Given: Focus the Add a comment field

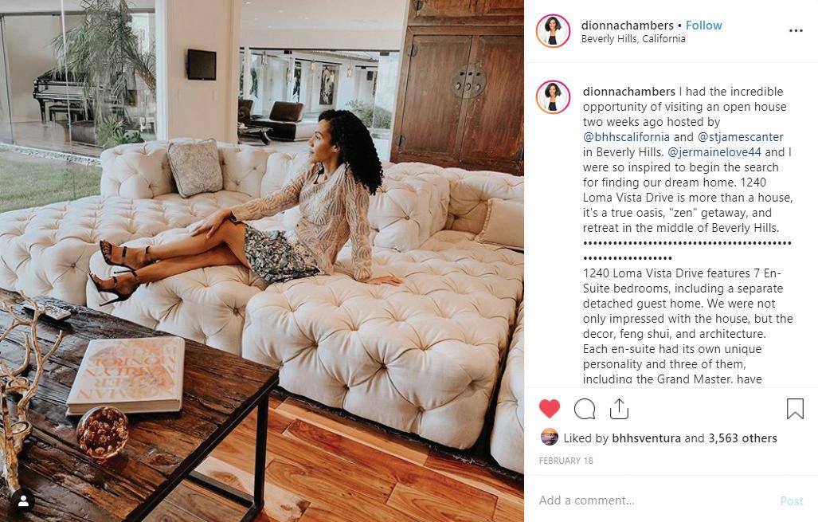Looking at the screenshot, I should [652, 500].
